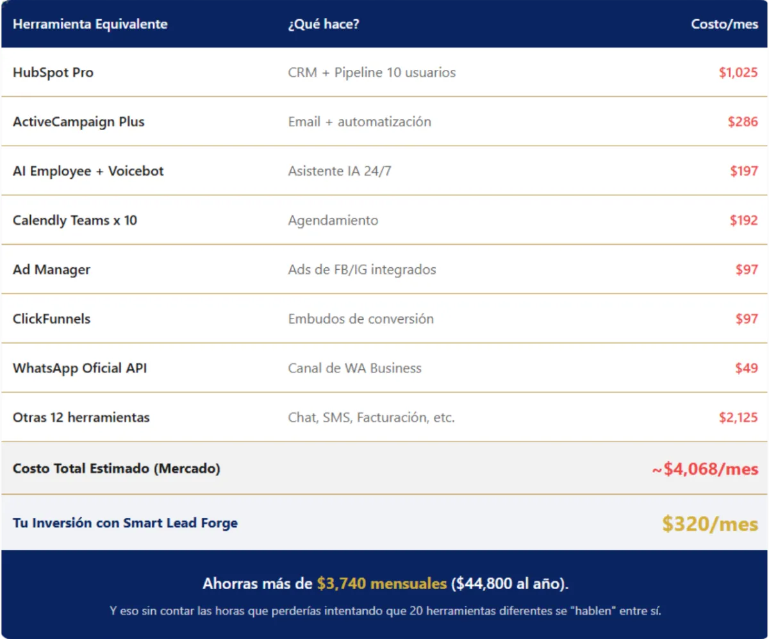769x639 pixels.
Task: Click the "Agendamiento" description text
Action: (x=333, y=220)
